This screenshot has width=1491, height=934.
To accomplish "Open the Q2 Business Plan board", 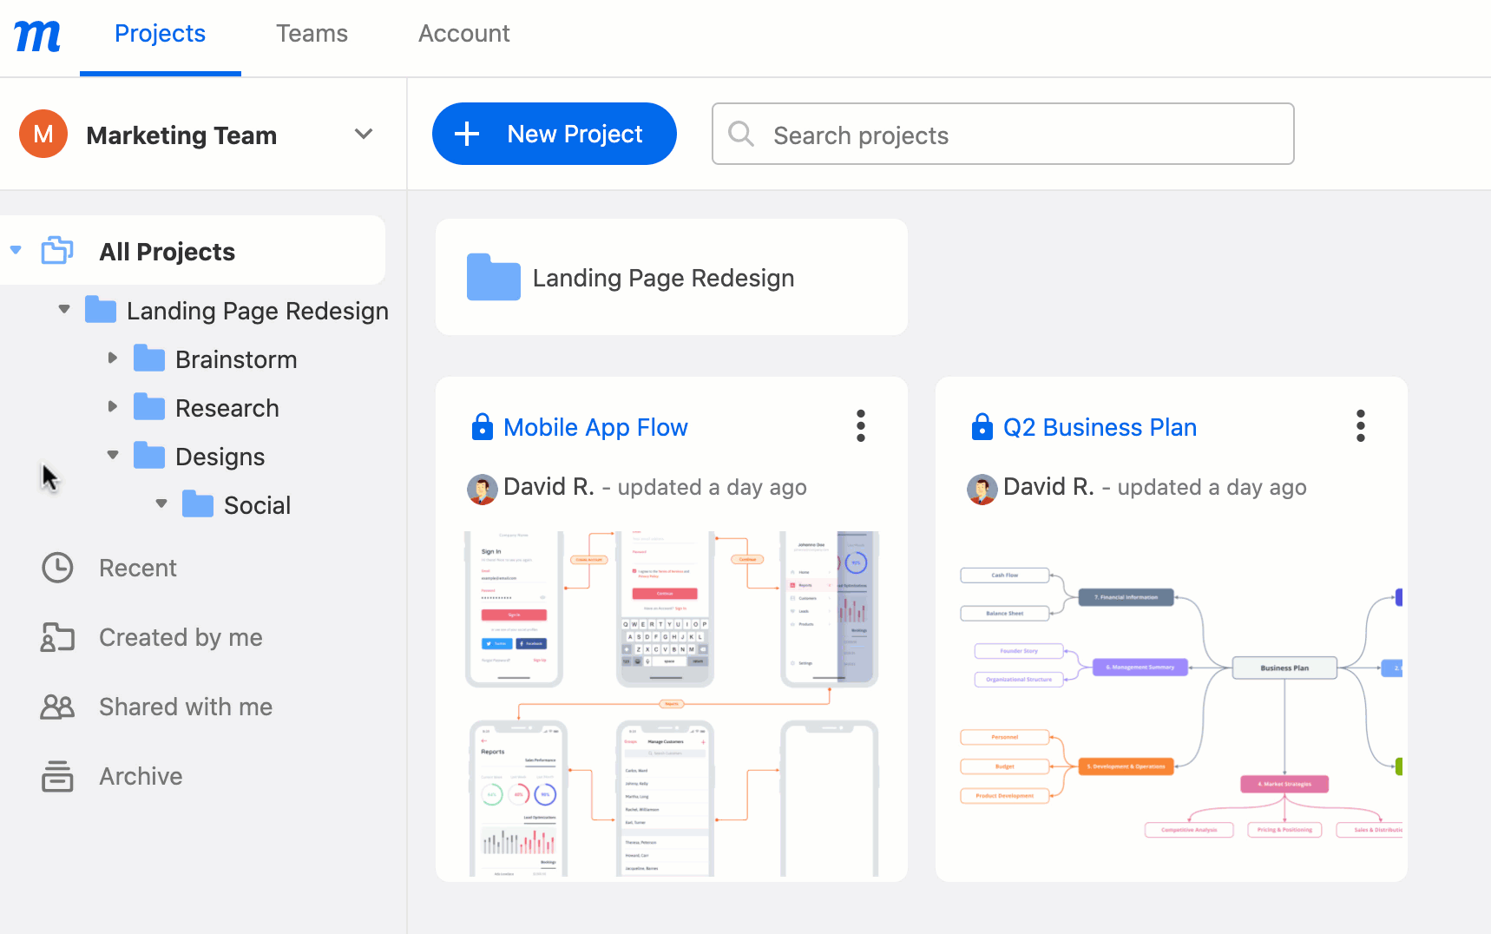I will [1100, 426].
